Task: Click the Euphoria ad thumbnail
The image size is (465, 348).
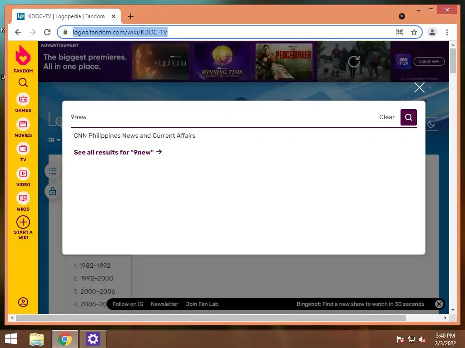Action: [x=160, y=62]
